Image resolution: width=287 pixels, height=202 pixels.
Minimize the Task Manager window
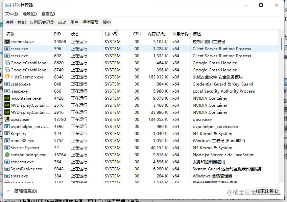click(246, 5)
